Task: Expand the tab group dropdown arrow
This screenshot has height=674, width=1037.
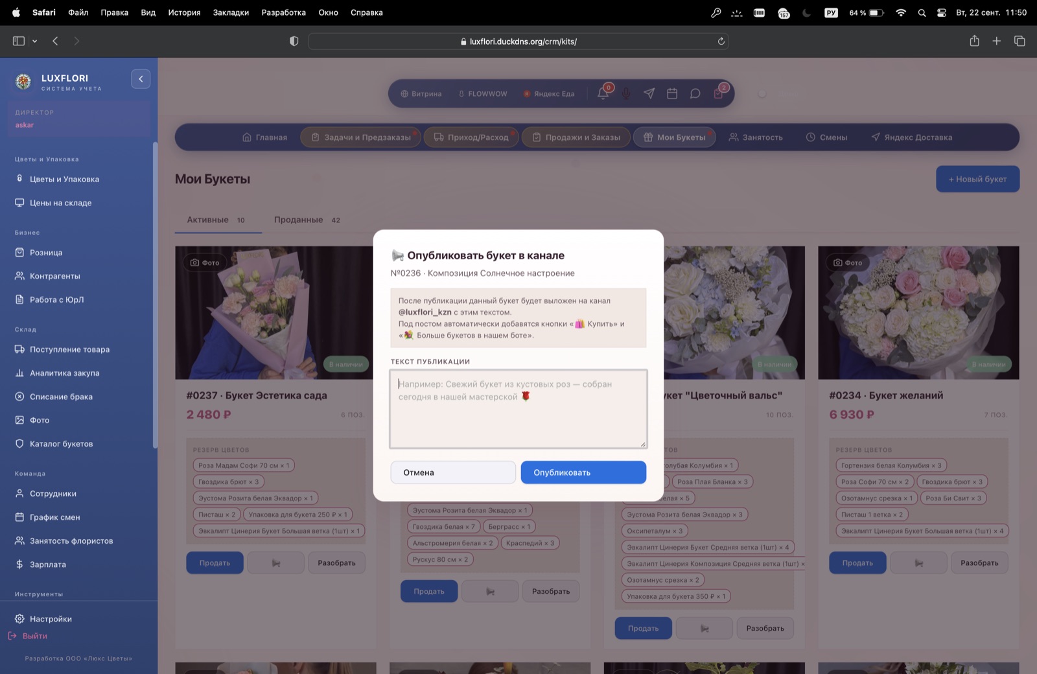Action: point(34,41)
